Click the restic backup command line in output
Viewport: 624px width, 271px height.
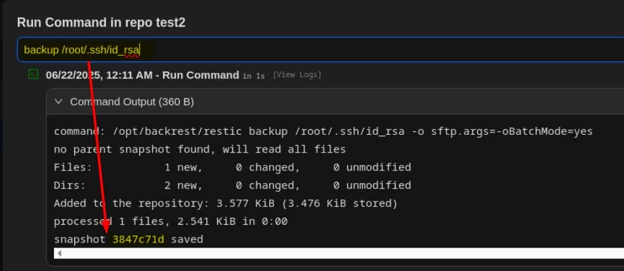click(323, 132)
